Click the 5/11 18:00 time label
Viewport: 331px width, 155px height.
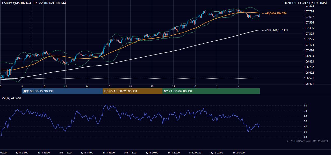point(130,153)
